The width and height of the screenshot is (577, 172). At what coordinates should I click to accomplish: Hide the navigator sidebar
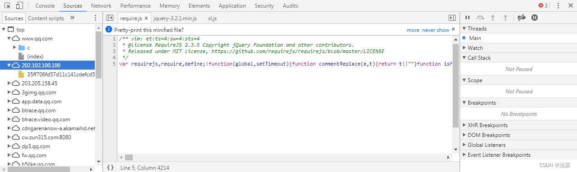110,18
